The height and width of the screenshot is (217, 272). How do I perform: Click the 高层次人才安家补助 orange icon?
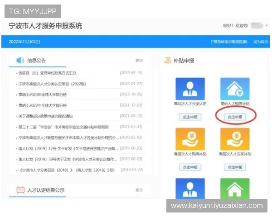pos(235,139)
